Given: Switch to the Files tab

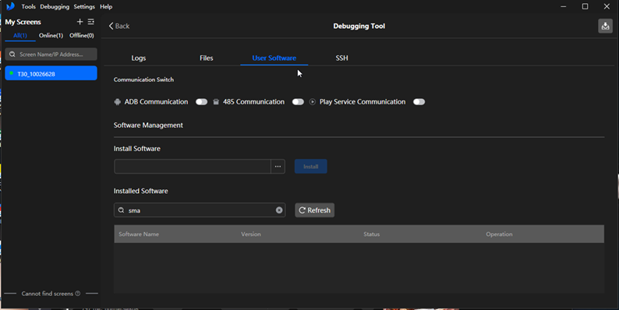Looking at the screenshot, I should pos(207,58).
